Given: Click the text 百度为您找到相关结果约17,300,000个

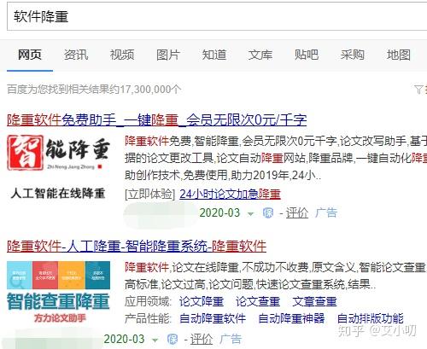Looking at the screenshot, I should (x=94, y=90).
